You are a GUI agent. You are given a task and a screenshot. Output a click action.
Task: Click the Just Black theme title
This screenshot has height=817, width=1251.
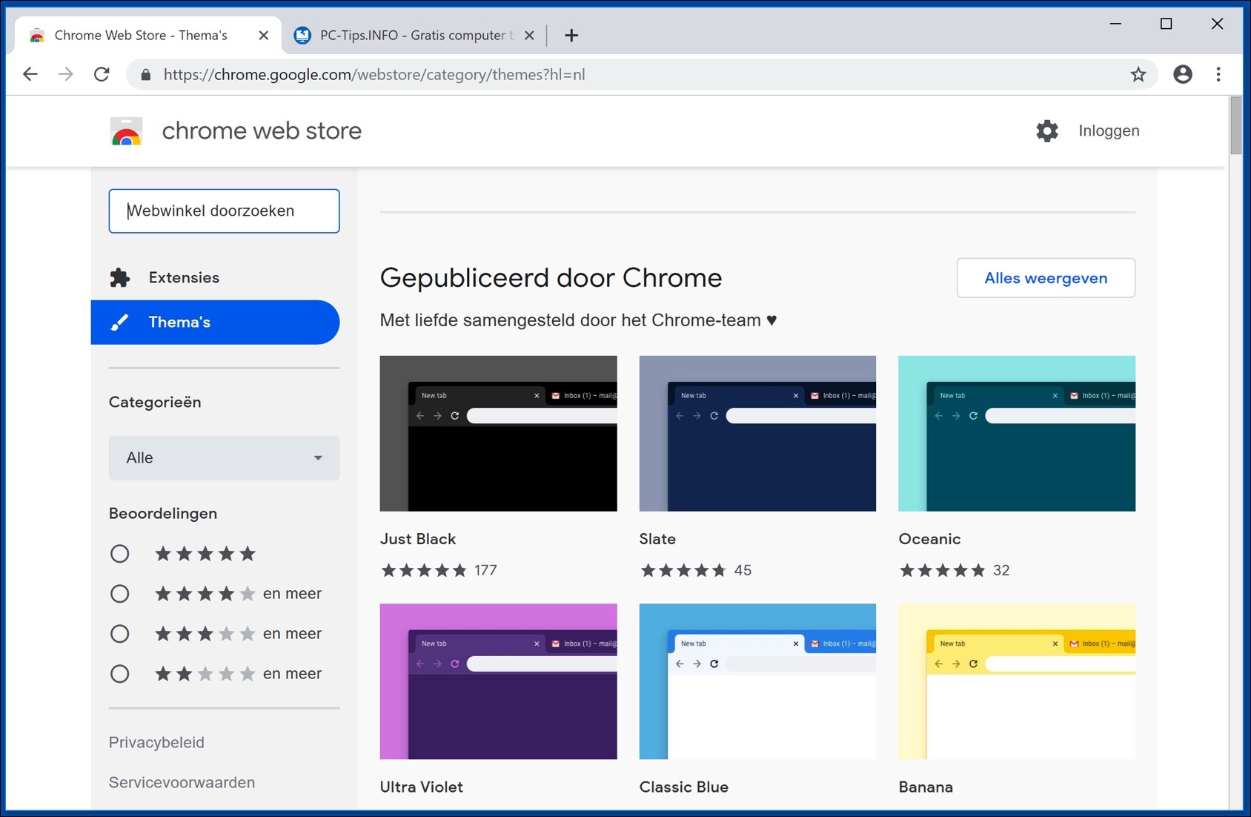418,539
